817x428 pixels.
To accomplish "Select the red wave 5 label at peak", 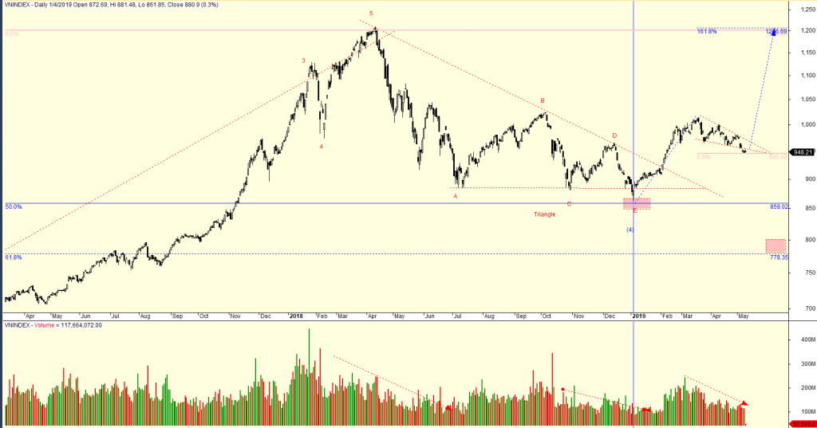I will pos(370,14).
